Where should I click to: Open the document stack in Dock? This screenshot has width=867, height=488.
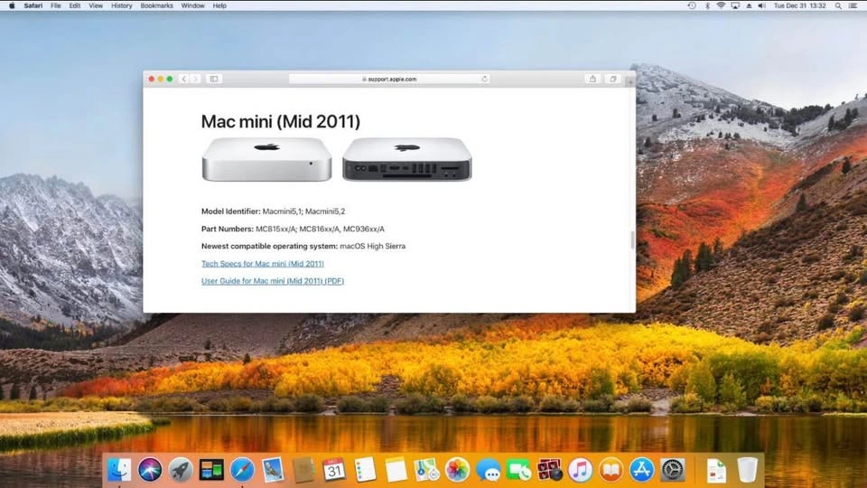pyautogui.click(x=716, y=470)
